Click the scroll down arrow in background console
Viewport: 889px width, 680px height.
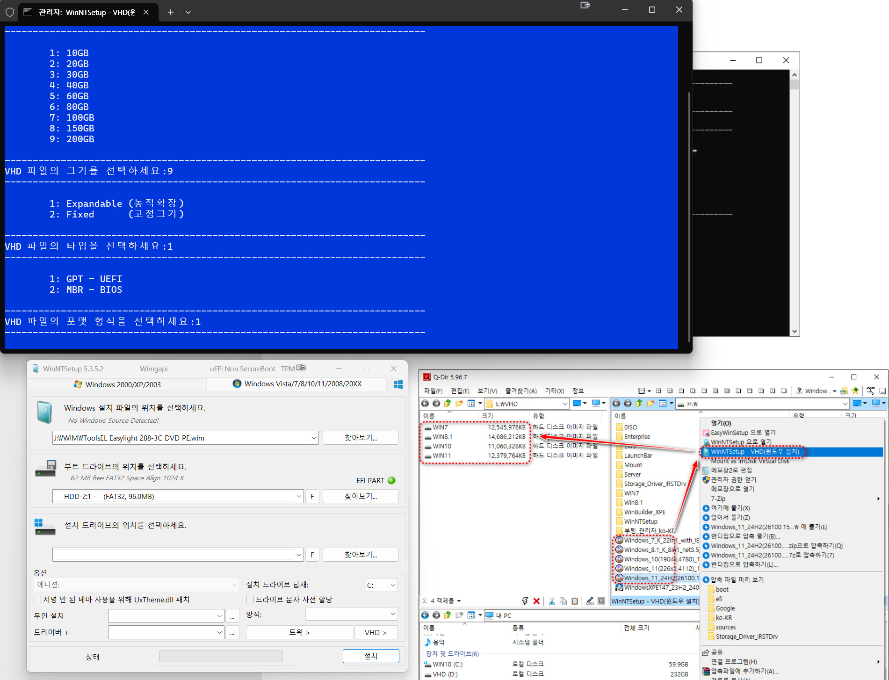(x=795, y=331)
